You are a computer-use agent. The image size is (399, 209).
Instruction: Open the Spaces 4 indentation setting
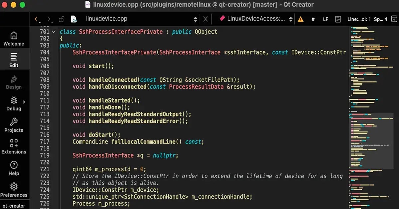click(x=380, y=19)
